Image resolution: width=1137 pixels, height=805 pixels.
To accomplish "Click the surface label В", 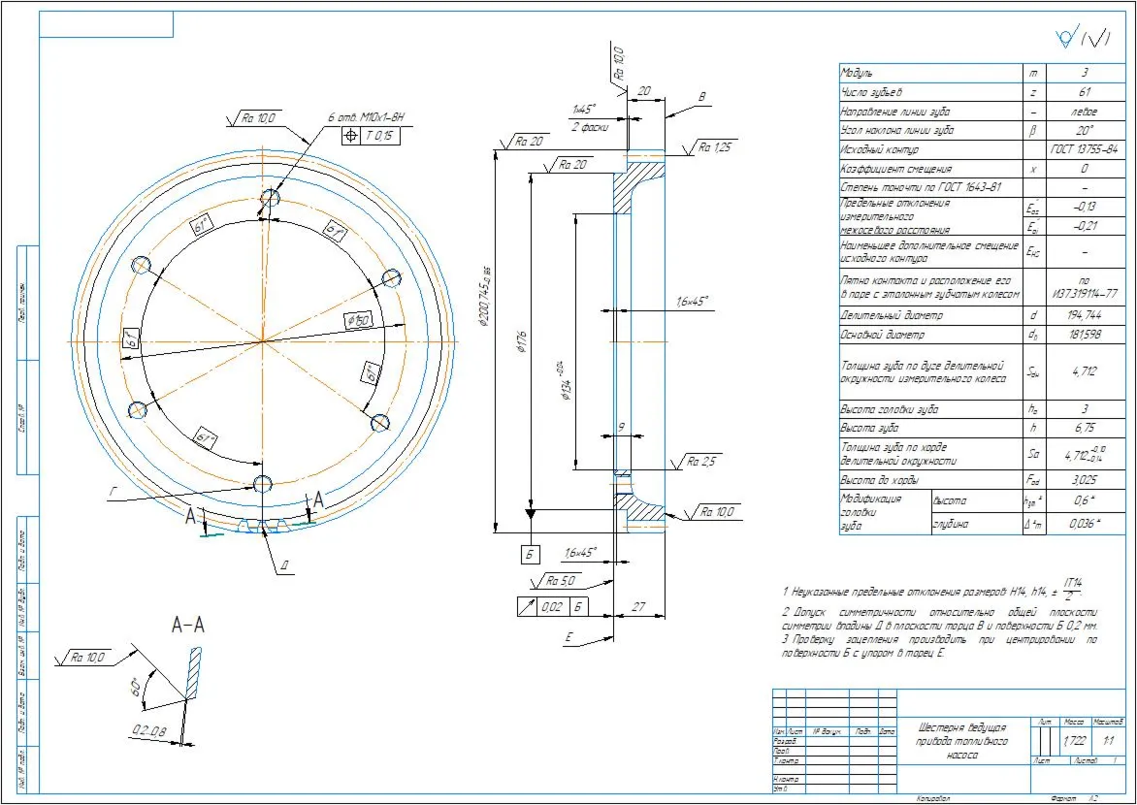I will pyautogui.click(x=702, y=96).
